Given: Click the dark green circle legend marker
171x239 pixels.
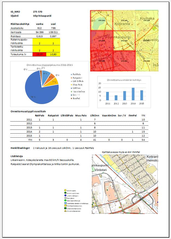Looking at the screenshot, I should click(x=65, y=193).
